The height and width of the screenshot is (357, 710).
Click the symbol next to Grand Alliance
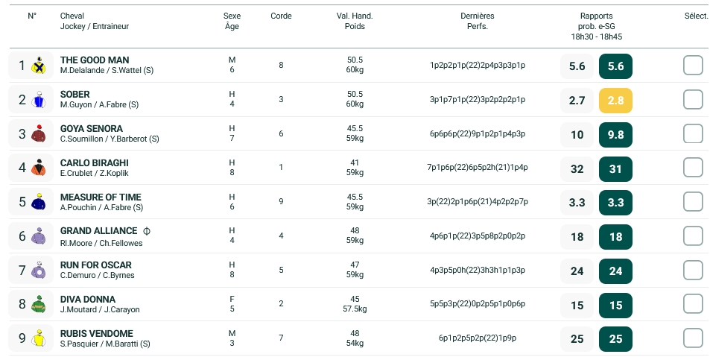(x=147, y=231)
